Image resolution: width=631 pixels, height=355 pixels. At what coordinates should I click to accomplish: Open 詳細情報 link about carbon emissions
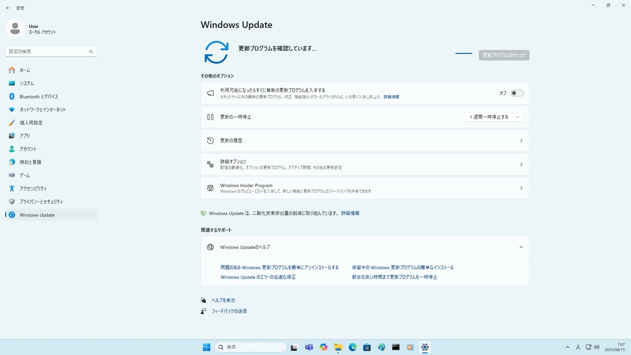tap(351, 213)
